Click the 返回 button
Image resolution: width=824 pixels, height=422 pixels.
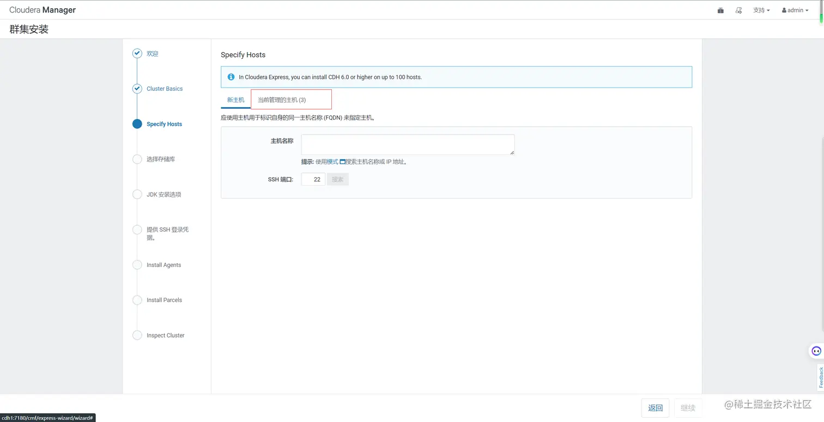point(655,408)
